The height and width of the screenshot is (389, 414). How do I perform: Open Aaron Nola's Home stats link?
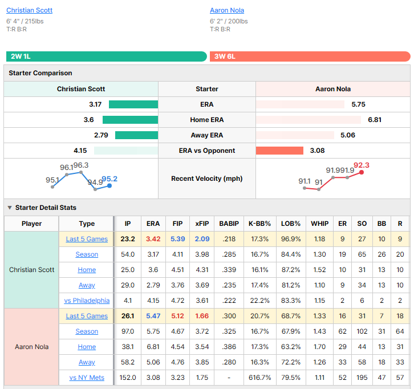tap(87, 347)
